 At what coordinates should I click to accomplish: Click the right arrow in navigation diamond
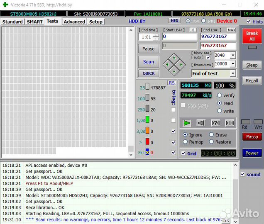point(181,64)
